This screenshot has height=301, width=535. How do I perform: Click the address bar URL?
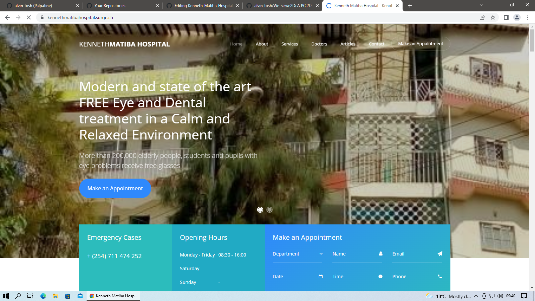point(80,17)
